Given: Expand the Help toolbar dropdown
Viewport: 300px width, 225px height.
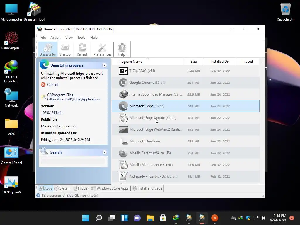Looking at the screenshot, I should (122, 49).
